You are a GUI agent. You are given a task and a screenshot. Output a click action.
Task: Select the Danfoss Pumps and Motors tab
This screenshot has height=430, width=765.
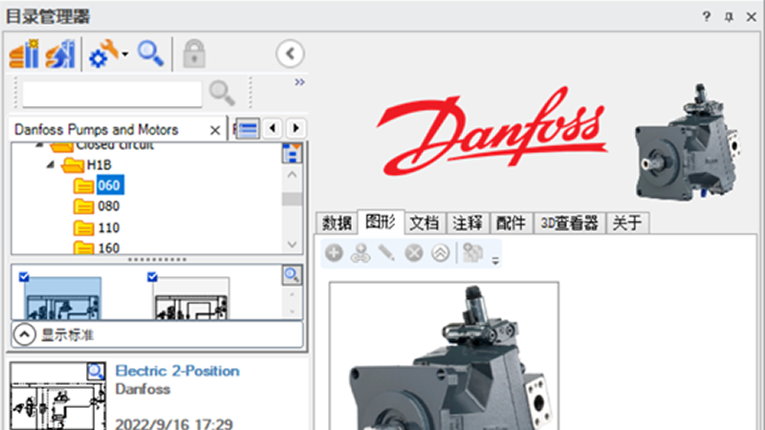pos(97,130)
